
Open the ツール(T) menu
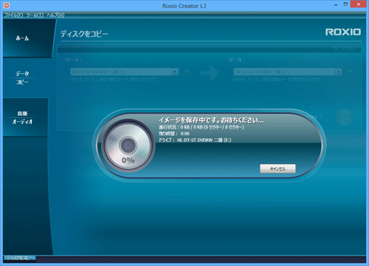[35, 16]
